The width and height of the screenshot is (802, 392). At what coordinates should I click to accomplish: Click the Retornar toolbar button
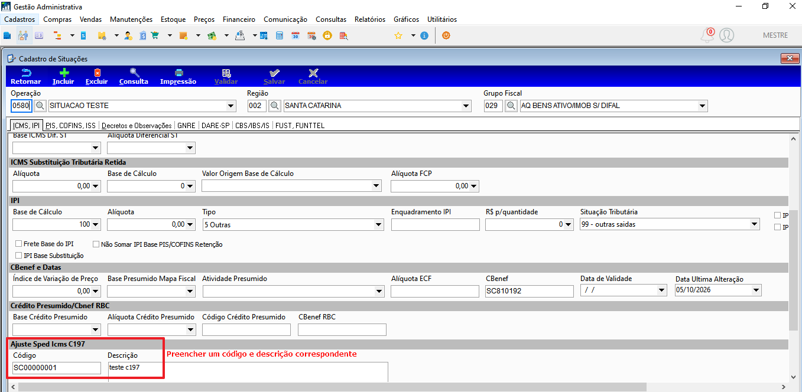26,76
